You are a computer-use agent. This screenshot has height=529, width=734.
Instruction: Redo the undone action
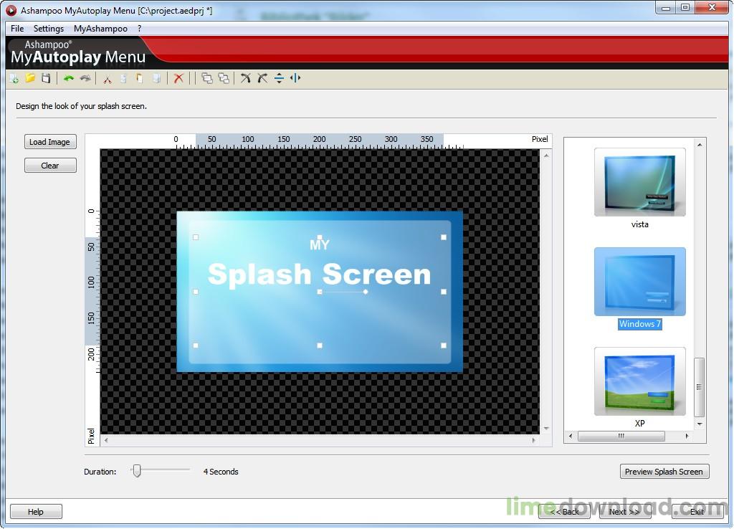click(x=86, y=78)
